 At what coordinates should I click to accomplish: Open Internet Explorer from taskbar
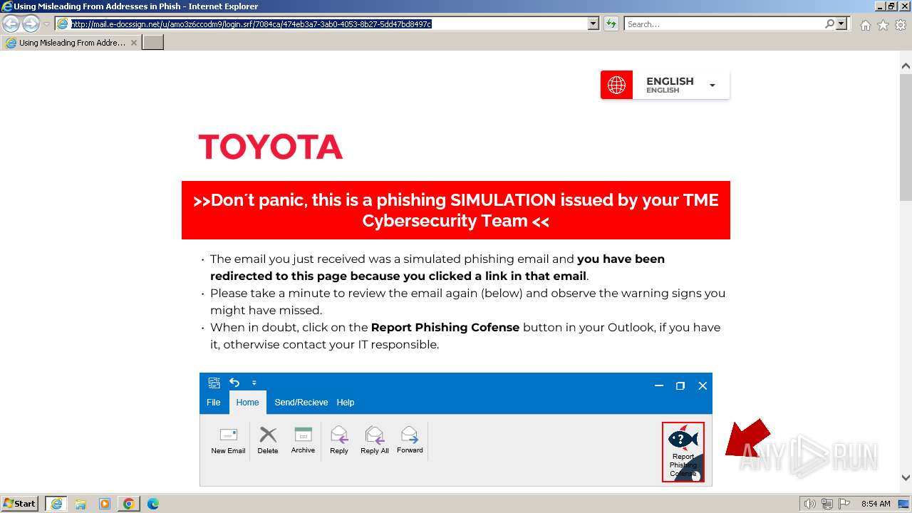(x=56, y=504)
